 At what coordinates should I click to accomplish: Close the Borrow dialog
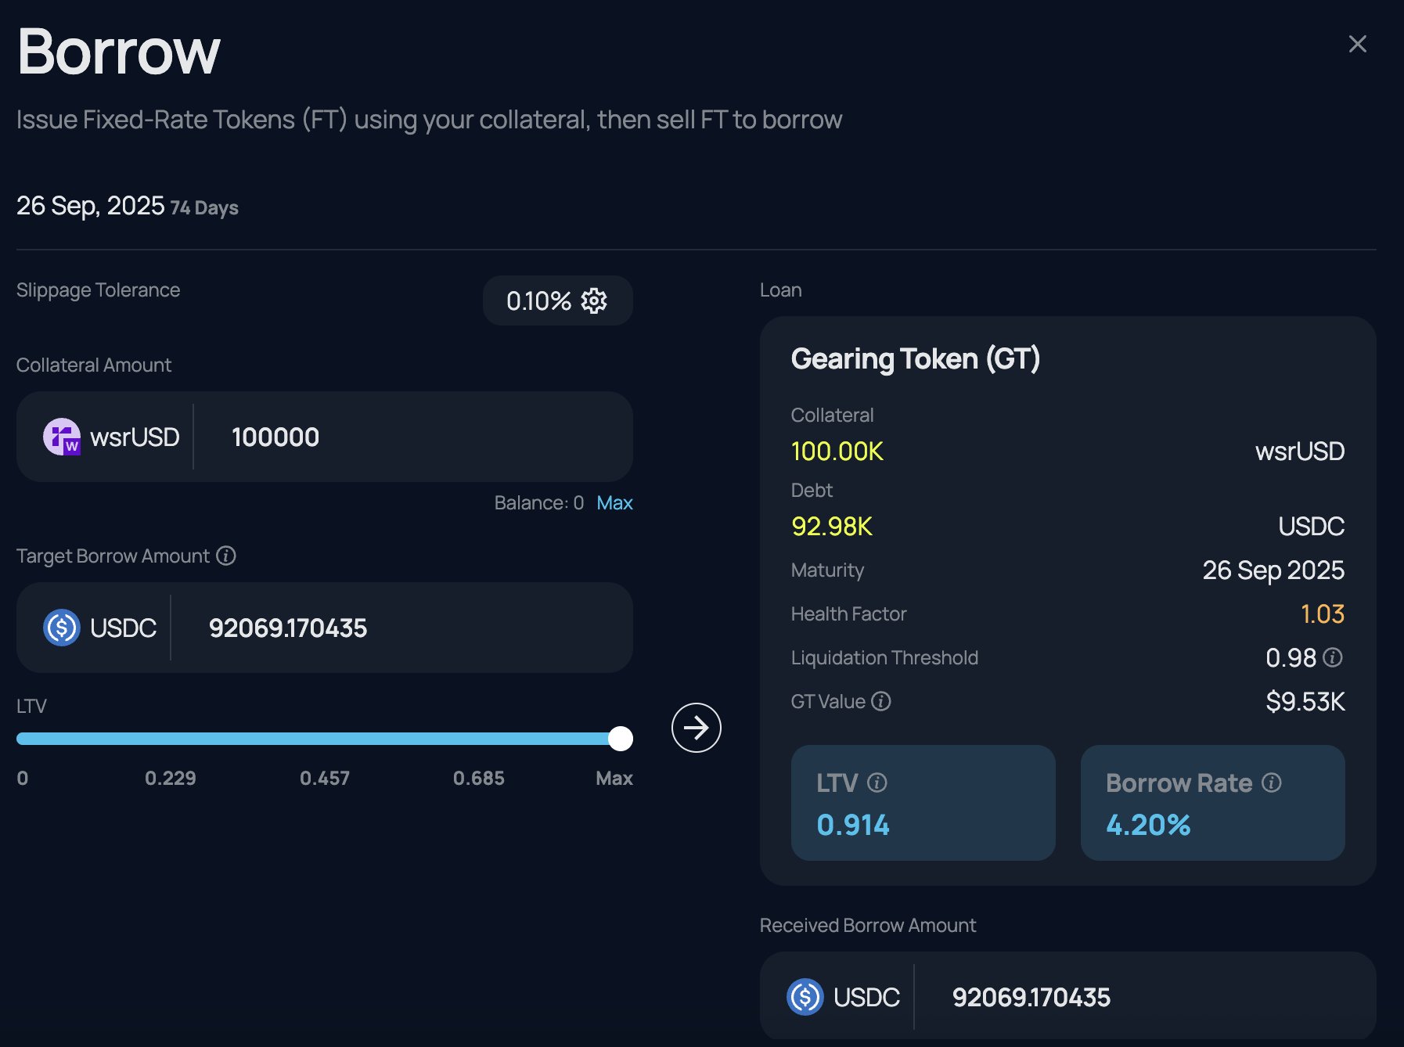pyautogui.click(x=1357, y=44)
